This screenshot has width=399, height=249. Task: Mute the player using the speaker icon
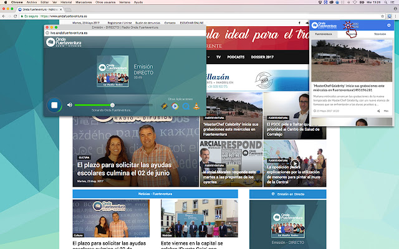pos(70,105)
